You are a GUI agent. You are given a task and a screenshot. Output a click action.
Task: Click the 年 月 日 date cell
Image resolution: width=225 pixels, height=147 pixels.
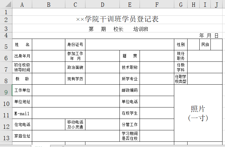(209, 36)
